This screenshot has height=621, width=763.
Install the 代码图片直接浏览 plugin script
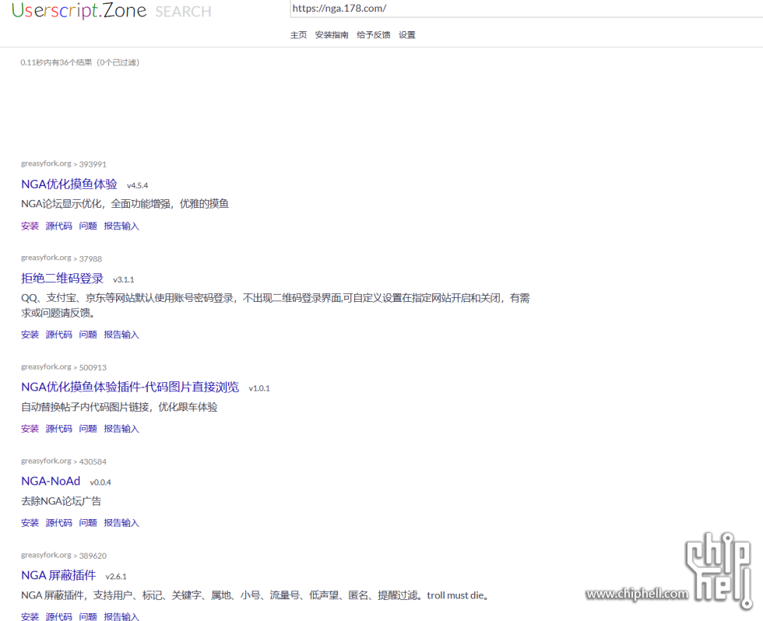30,429
